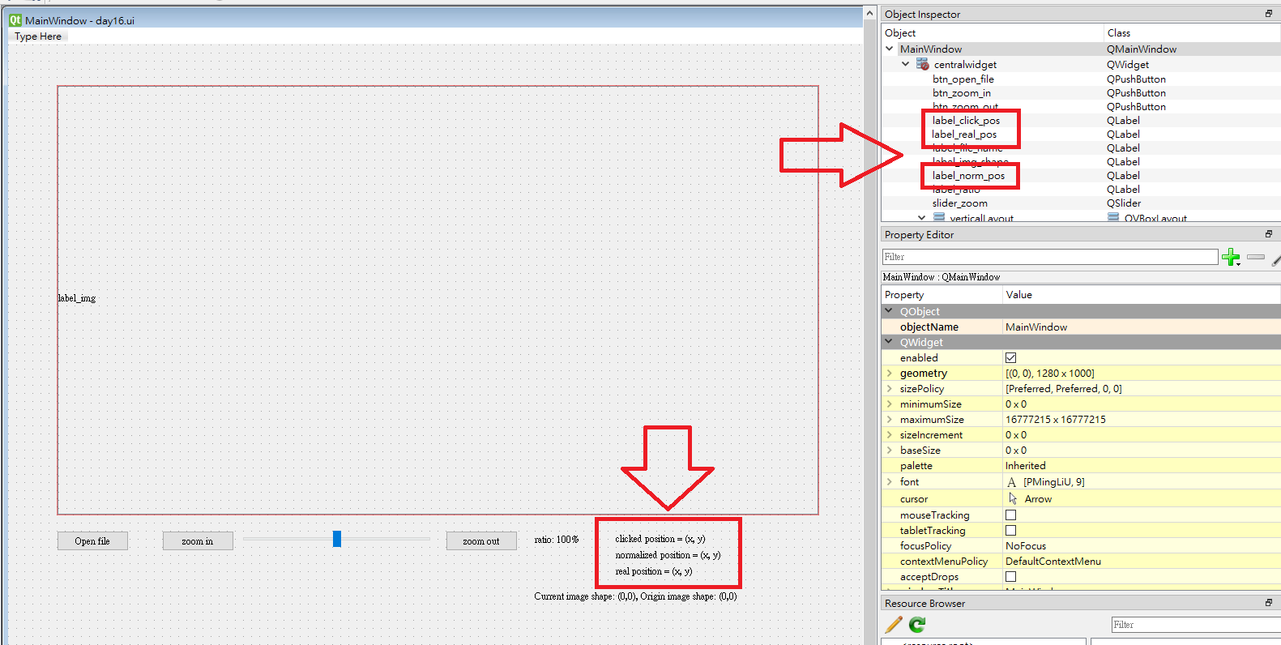The image size is (1281, 645).
Task: Float the Property Editor panel
Action: click(1268, 234)
